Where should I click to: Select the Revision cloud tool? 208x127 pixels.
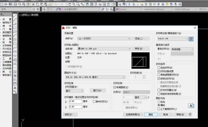tap(15, 44)
